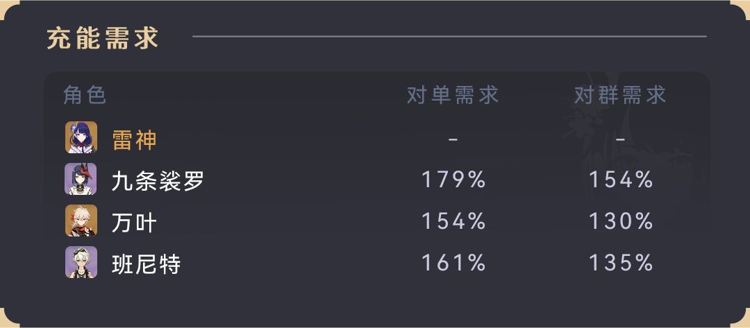Click the 班尼特 character avatar icon
The height and width of the screenshot is (328, 750).
tap(81, 262)
